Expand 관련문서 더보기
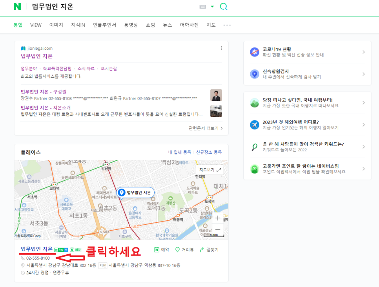Screen dimensions: 379x287 (x=206, y=128)
